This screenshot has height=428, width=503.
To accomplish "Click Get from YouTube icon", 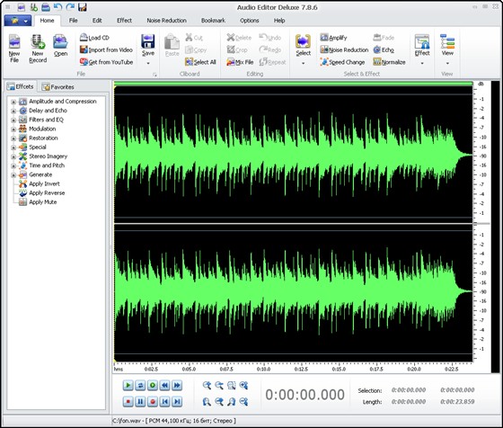I will coord(84,62).
